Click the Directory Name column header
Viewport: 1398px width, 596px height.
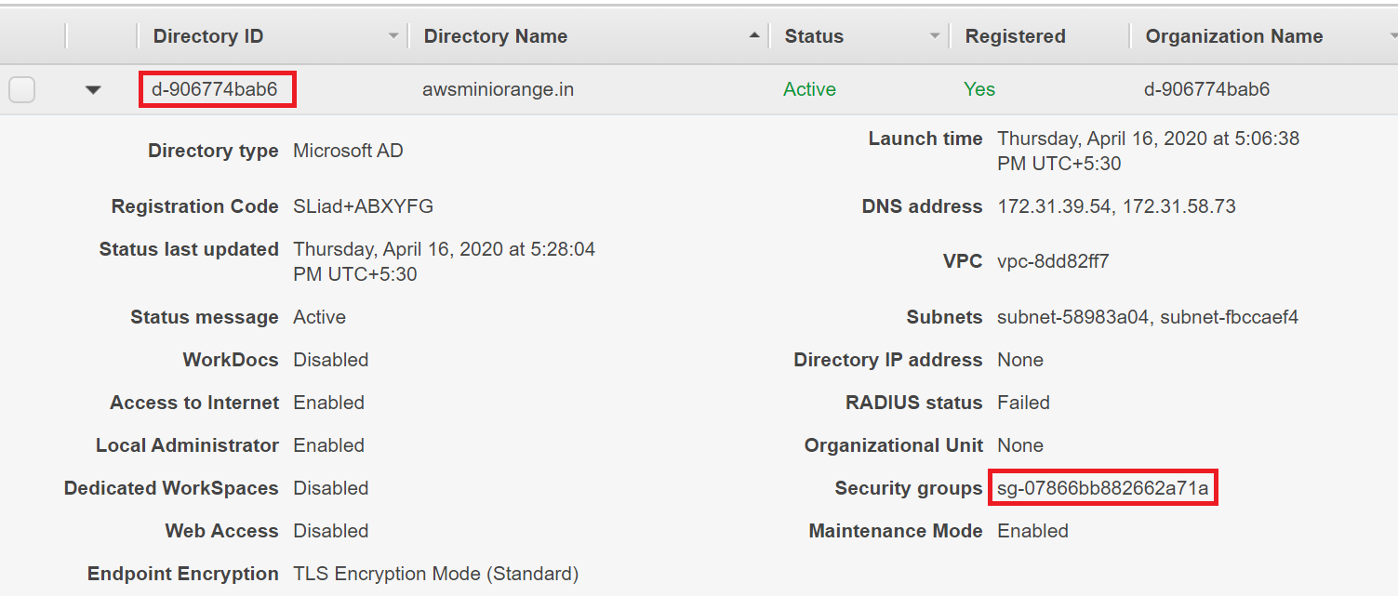pyautogui.click(x=495, y=35)
